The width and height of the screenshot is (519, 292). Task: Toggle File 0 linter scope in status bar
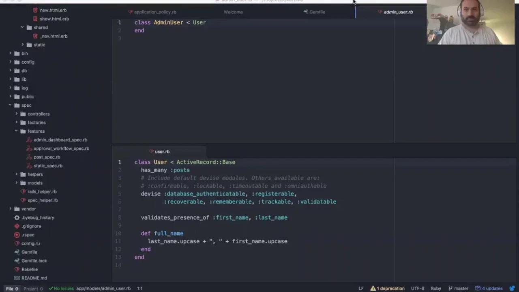(x=12, y=289)
